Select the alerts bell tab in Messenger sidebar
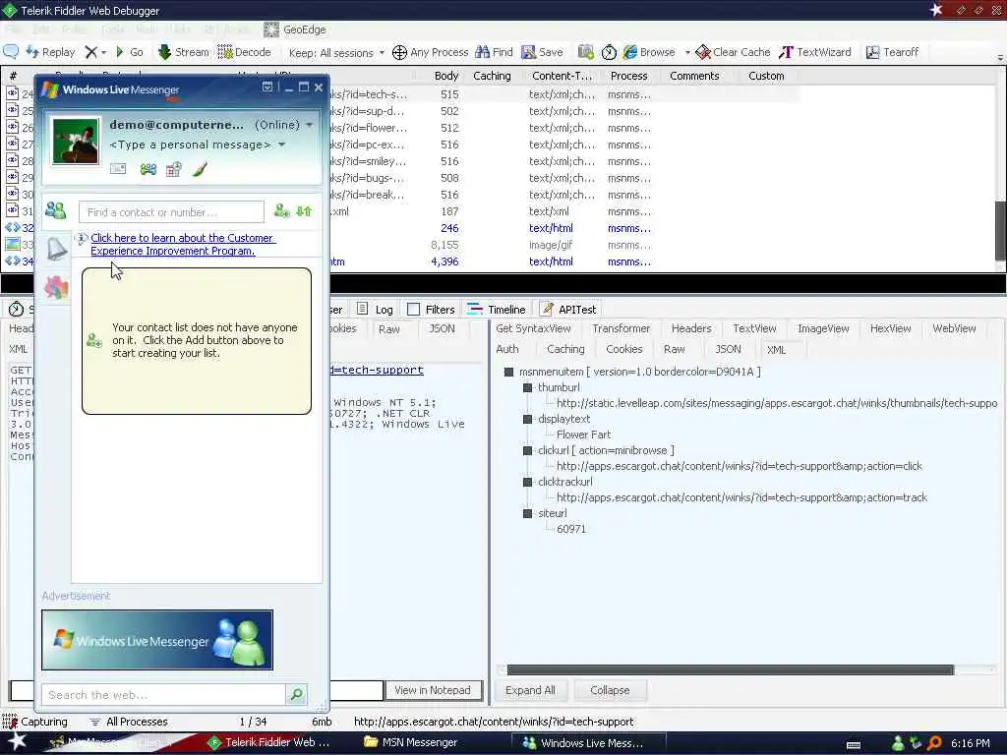Screen dimensions: 1007x755 pyautogui.click(x=56, y=249)
